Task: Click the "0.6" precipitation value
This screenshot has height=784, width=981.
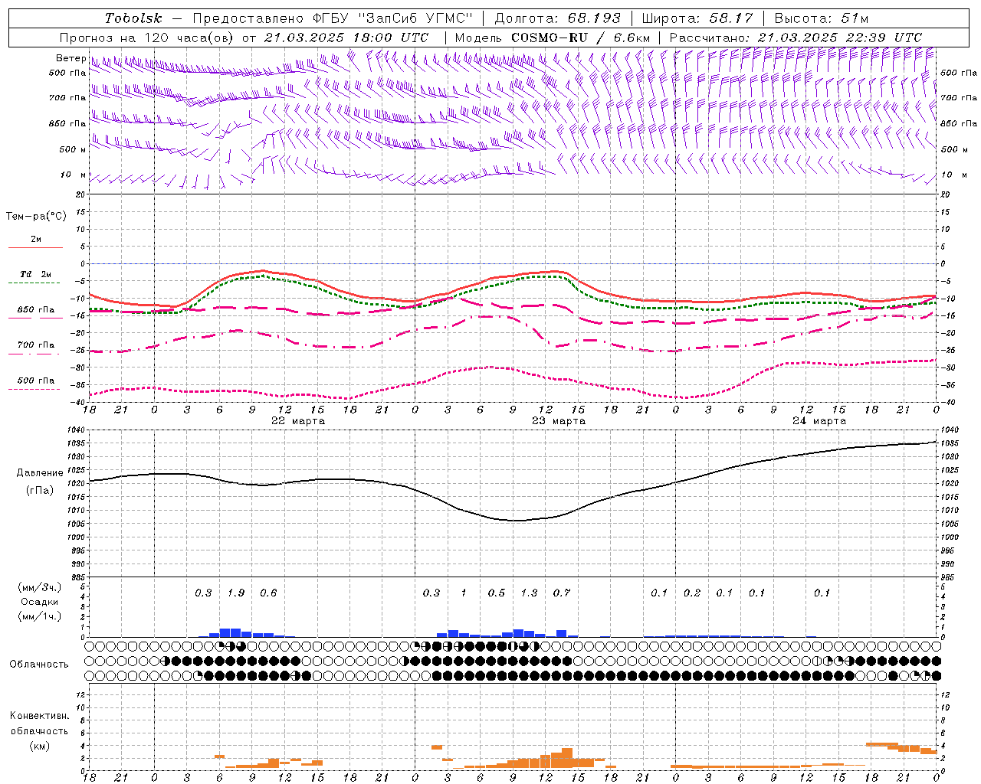Action: click(x=268, y=593)
